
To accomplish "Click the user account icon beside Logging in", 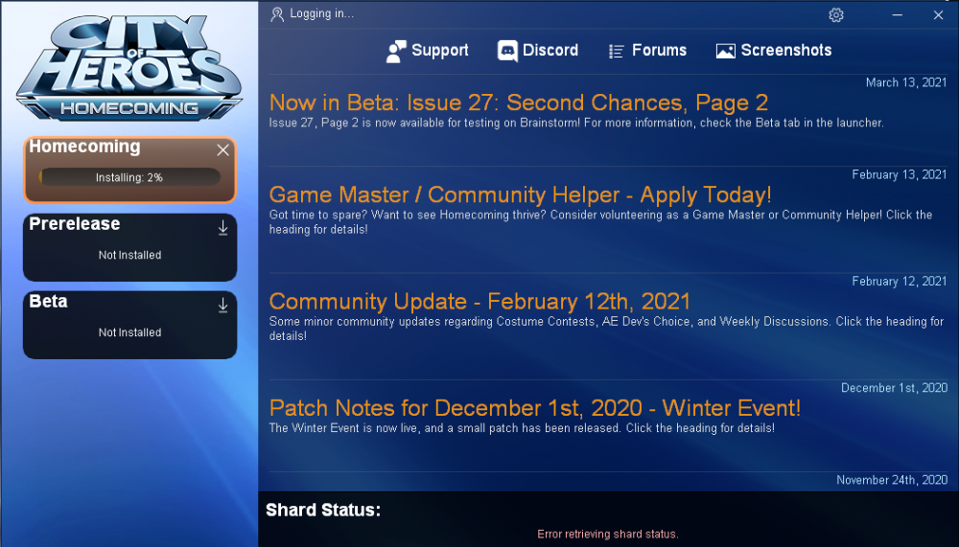I will click(277, 14).
